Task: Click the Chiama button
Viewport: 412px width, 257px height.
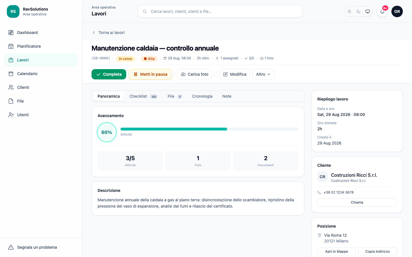Action: click(357, 202)
